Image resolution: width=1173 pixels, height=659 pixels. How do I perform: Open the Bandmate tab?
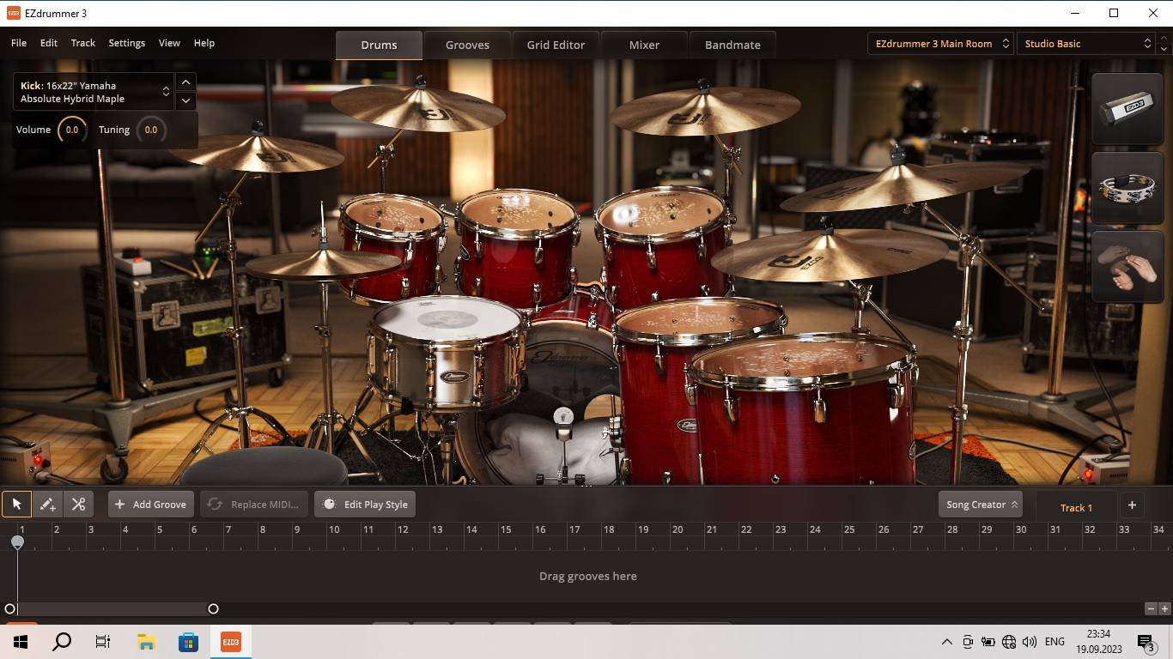tap(732, 45)
